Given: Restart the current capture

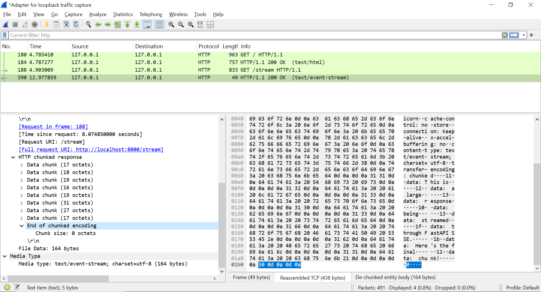Looking at the screenshot, I should (25, 25).
